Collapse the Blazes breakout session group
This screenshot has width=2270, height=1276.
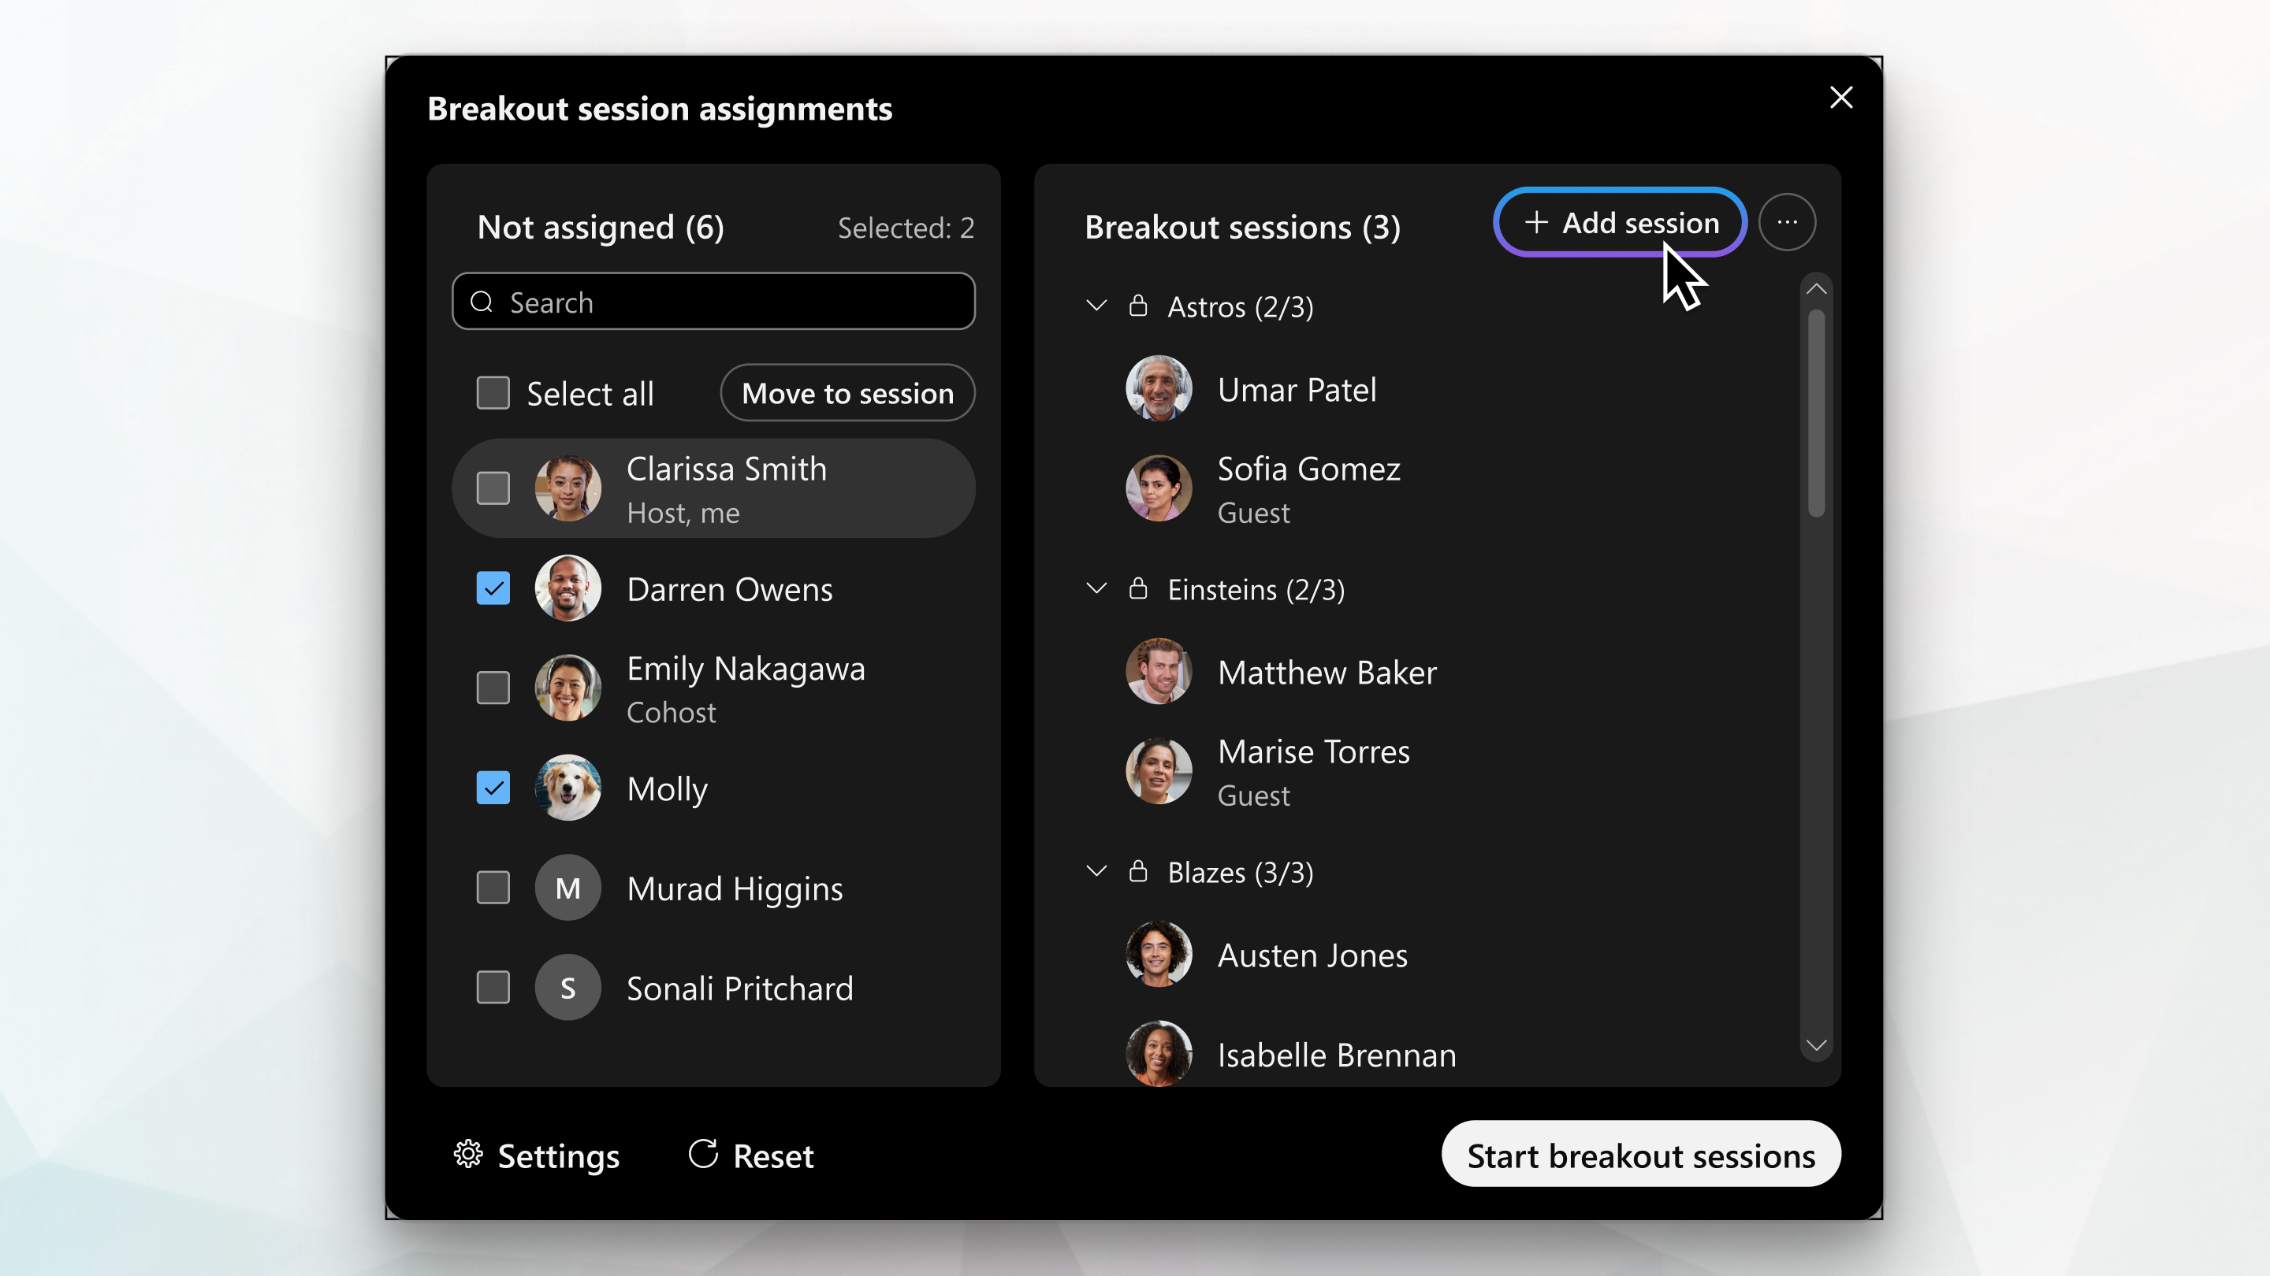(x=1096, y=871)
